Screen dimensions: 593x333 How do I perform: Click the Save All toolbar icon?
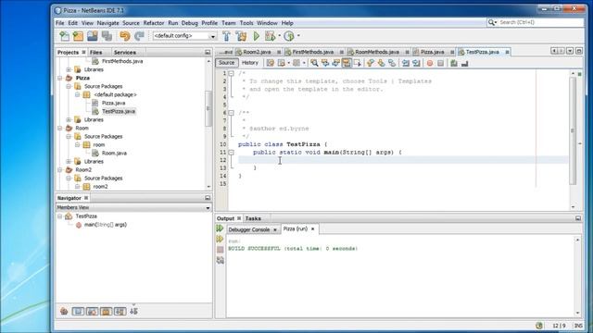(x=107, y=36)
